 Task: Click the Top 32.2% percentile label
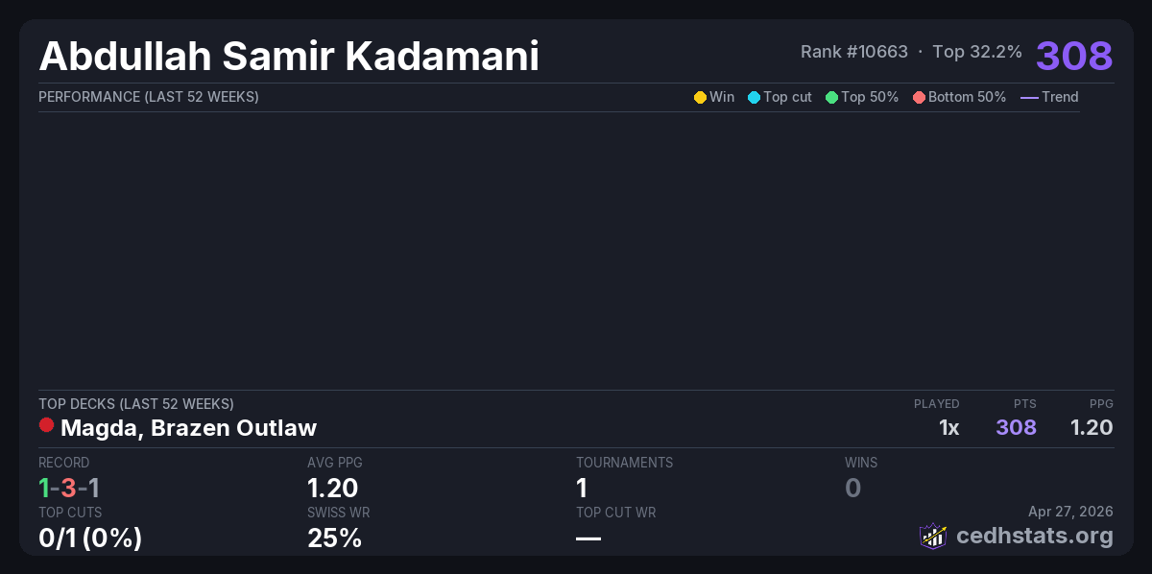coord(976,52)
